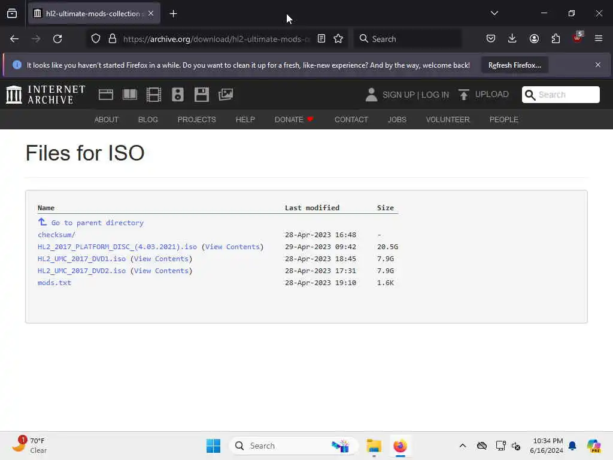Click the Windows taskbar Search box
The width and height of the screenshot is (613, 460).
[x=293, y=446]
